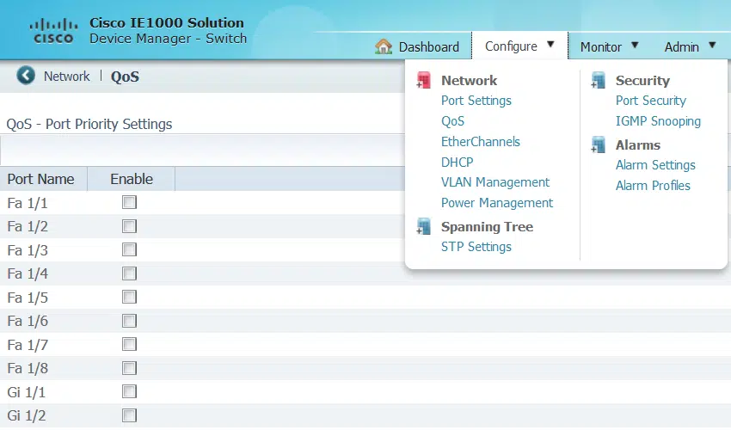Open the Admin menu
The height and width of the screenshot is (430, 731).
point(682,47)
